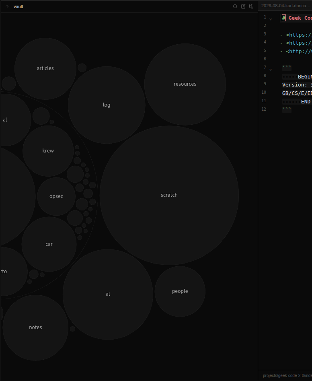The image size is (312, 381).
Task: Open the resources folder circle
Action: pyautogui.click(x=185, y=84)
